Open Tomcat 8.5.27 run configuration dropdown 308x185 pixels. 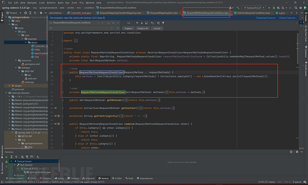point(254,8)
